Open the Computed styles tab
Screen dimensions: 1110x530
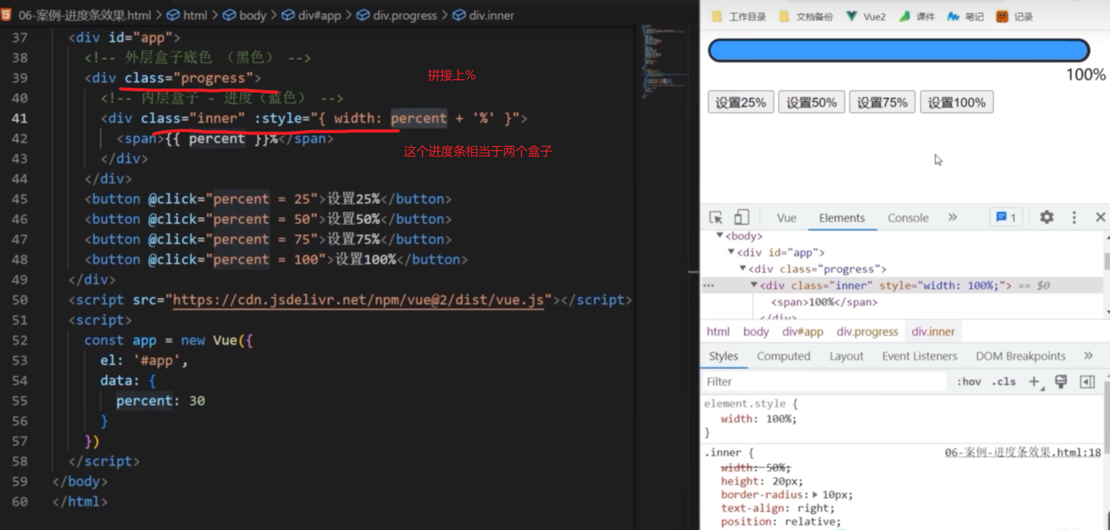783,356
